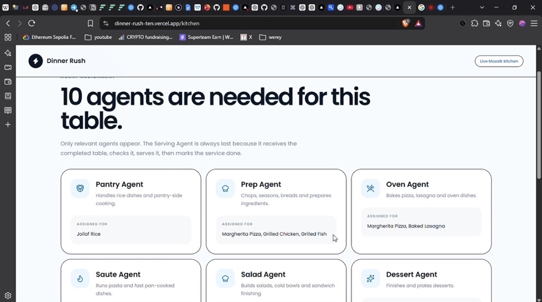Open the werey bookmarks folder
542x302 pixels.
(271, 37)
